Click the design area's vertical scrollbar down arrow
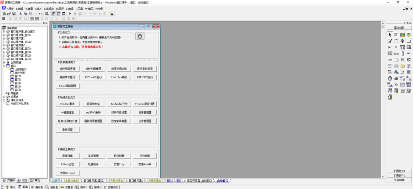Viewport: 413px width, 189px height. point(383,176)
